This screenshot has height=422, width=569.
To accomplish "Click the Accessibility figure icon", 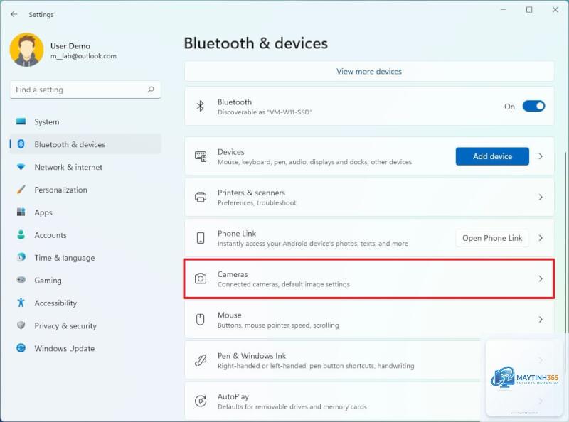I will pos(21,303).
